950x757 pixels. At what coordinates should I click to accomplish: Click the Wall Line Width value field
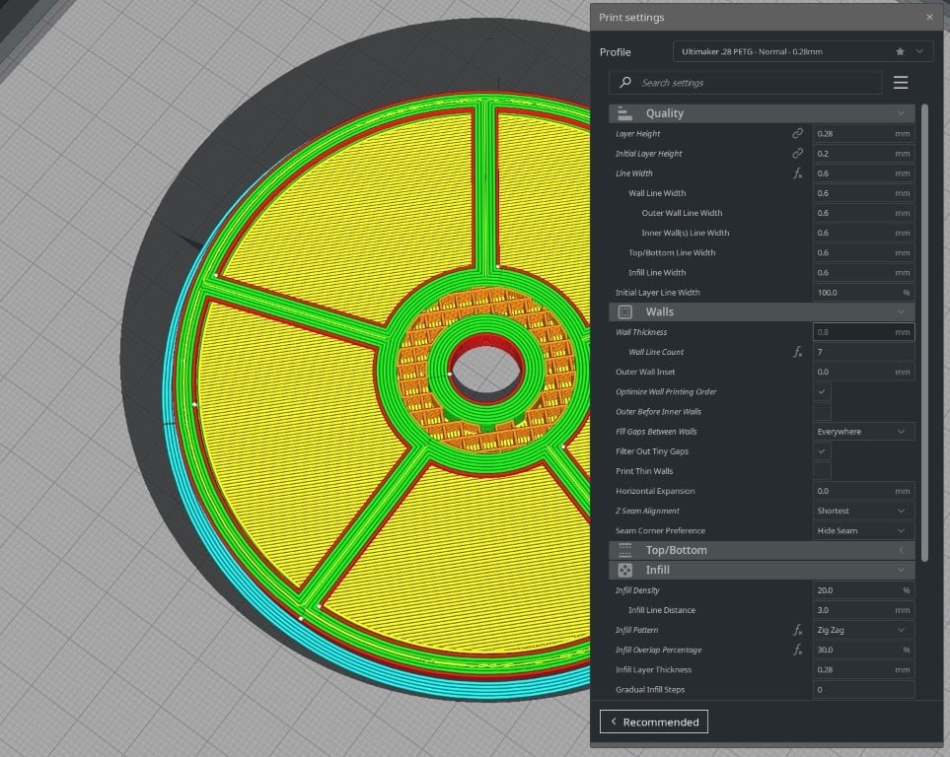(x=863, y=193)
